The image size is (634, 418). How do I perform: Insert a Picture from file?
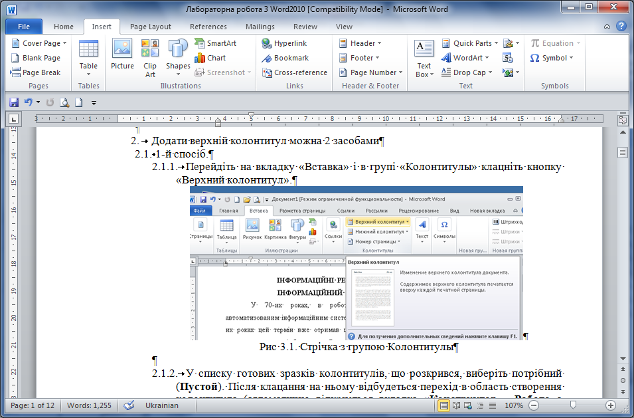tap(122, 54)
